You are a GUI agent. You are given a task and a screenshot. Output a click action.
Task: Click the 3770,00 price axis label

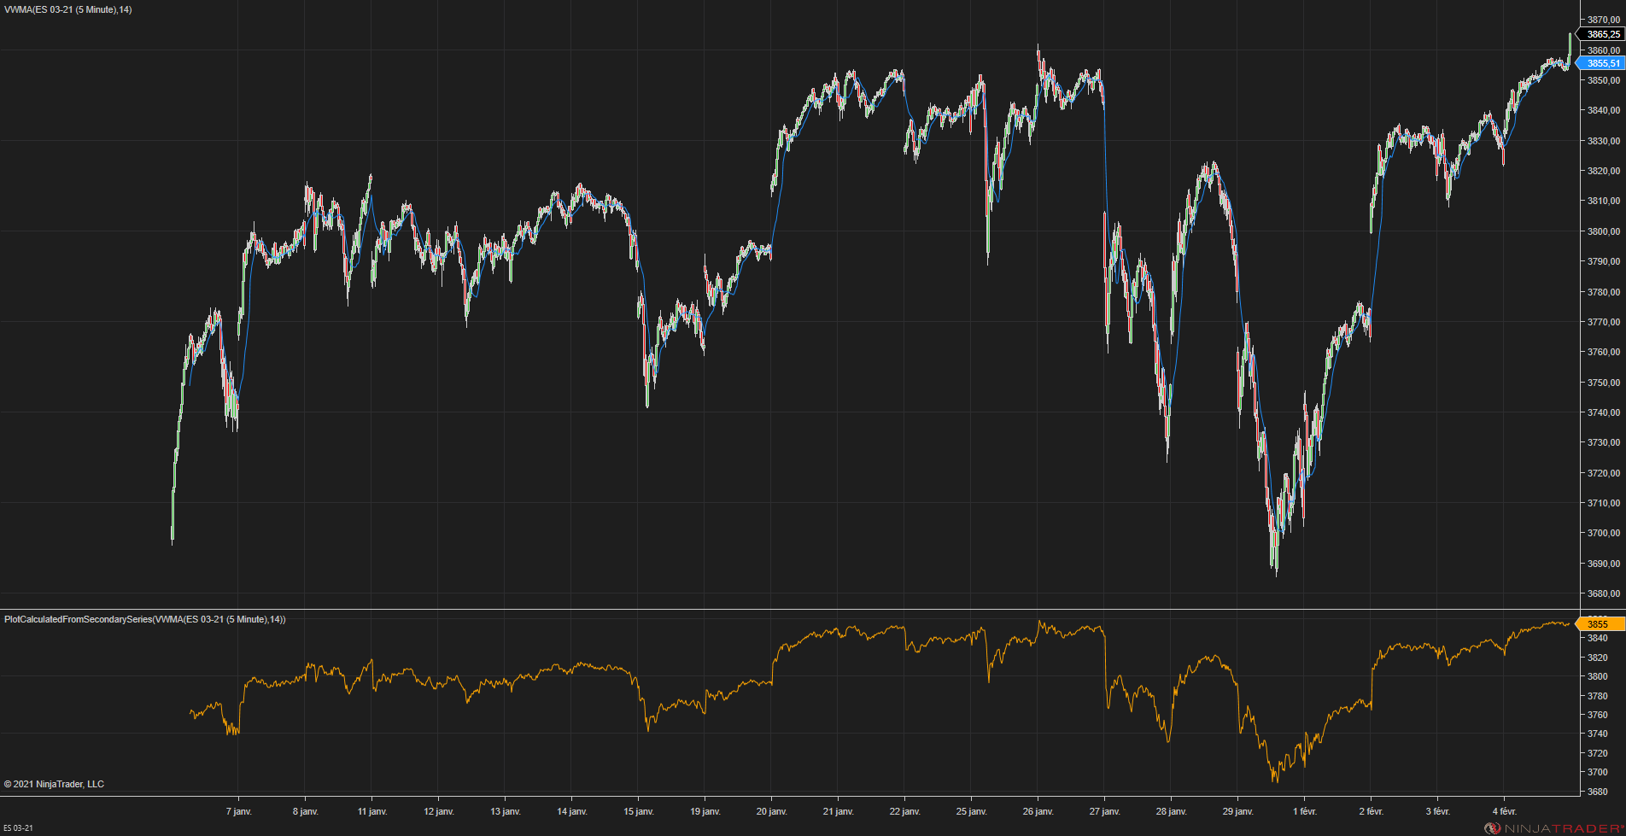click(1604, 322)
